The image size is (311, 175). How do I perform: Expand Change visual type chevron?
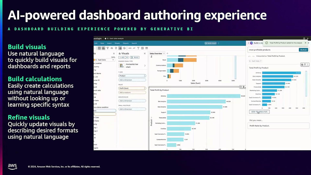click(x=145, y=66)
